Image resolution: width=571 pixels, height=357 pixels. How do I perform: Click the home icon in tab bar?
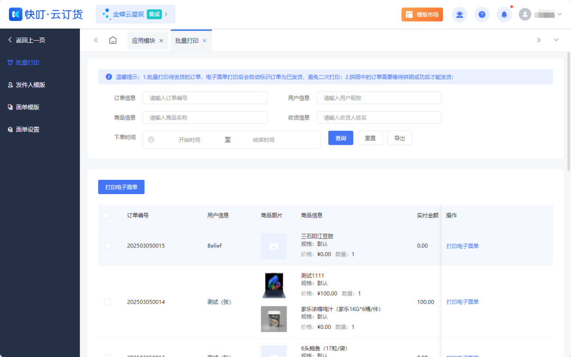(113, 40)
